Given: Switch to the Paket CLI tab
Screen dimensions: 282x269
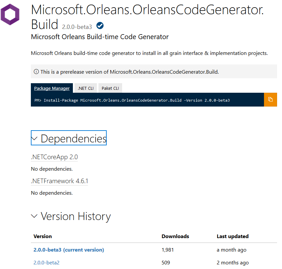Looking at the screenshot, I should pos(110,88).
